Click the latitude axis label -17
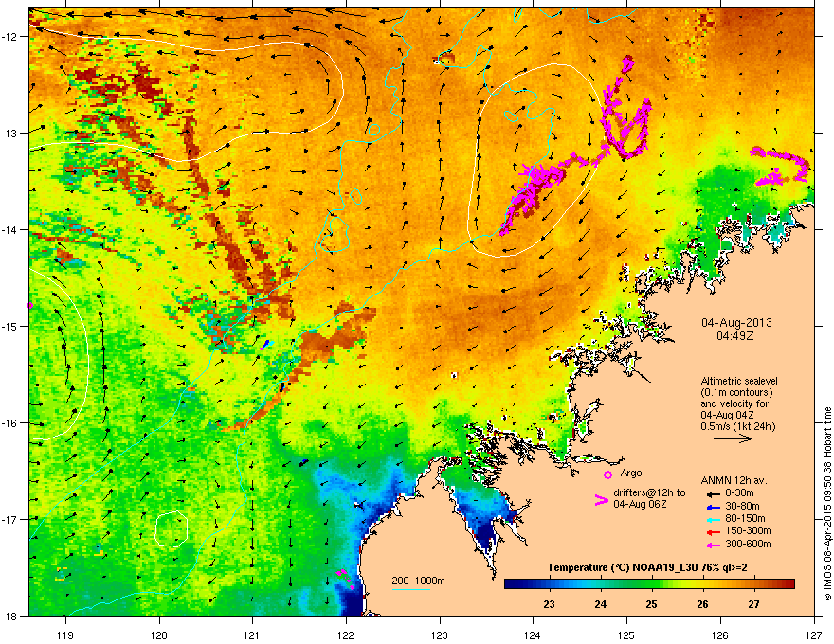The image size is (834, 644). coord(10,519)
